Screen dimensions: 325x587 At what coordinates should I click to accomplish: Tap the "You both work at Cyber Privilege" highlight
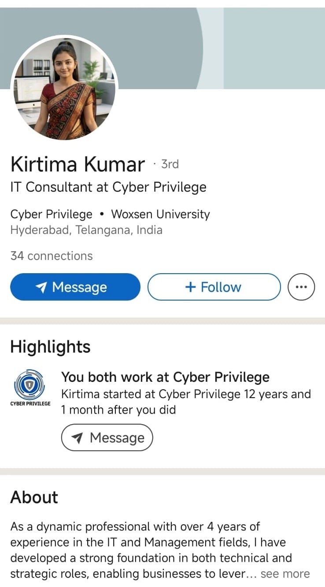click(165, 377)
